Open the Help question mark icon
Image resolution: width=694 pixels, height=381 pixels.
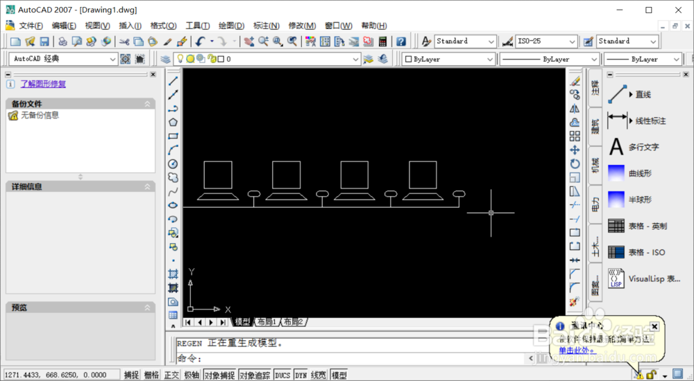point(401,42)
